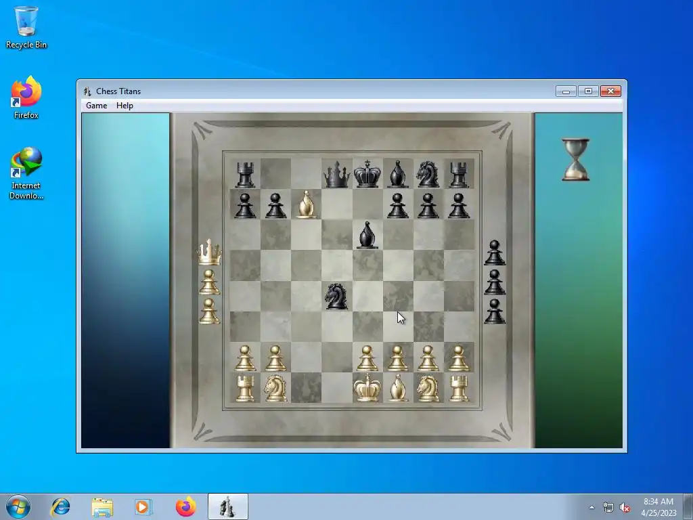
Task: Launch Internet Explorer from the taskbar
Action: pos(60,506)
